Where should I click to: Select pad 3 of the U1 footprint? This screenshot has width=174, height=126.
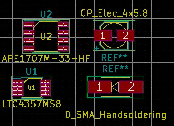tap(18, 90)
